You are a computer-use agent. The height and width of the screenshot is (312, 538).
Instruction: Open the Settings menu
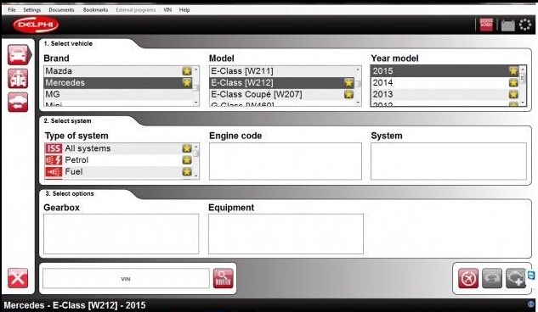coord(32,9)
